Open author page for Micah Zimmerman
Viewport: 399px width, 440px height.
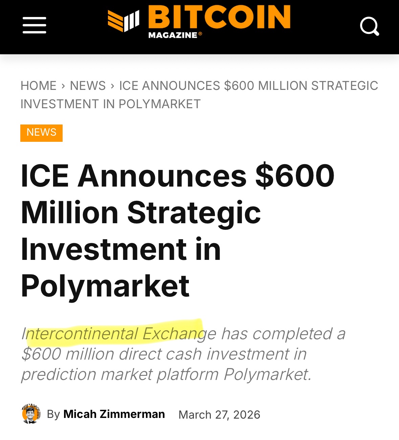coord(114,414)
